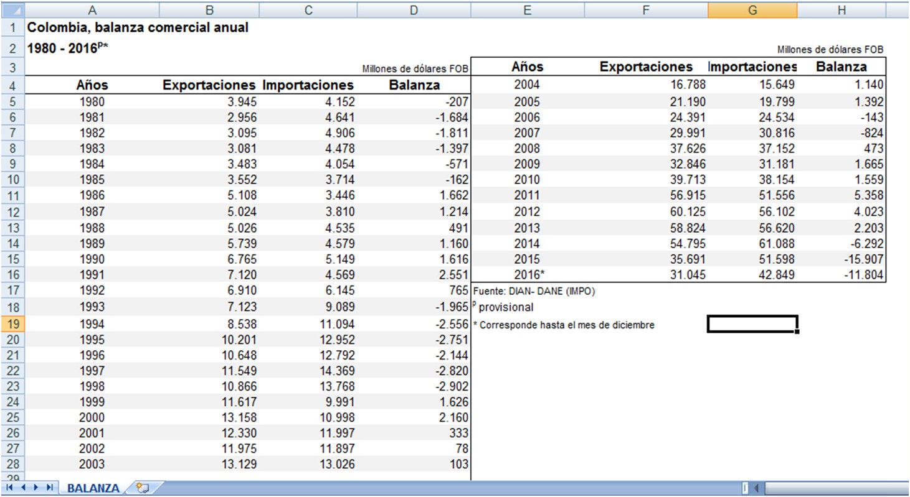910x497 pixels.
Task: Insert a new worksheet using tab icon
Action: [x=143, y=488]
